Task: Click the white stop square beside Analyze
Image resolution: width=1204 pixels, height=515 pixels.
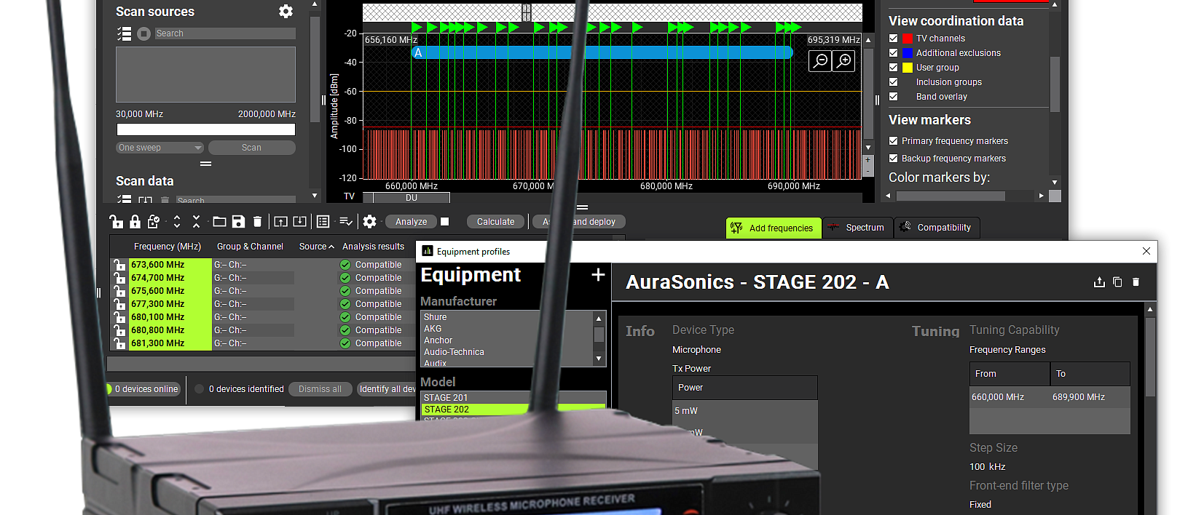Action: tap(445, 222)
